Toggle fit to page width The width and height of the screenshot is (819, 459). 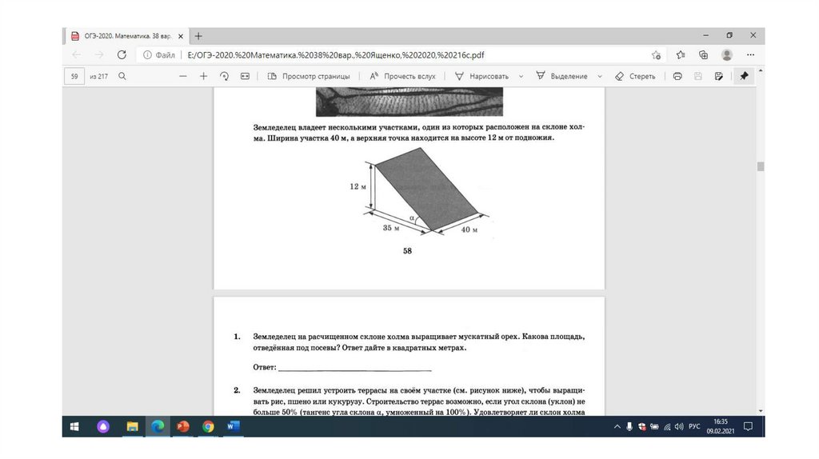pos(245,76)
